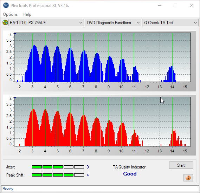Viewport: 200px width, 193px height.
Task: Open the Help menu
Action: [27, 14]
